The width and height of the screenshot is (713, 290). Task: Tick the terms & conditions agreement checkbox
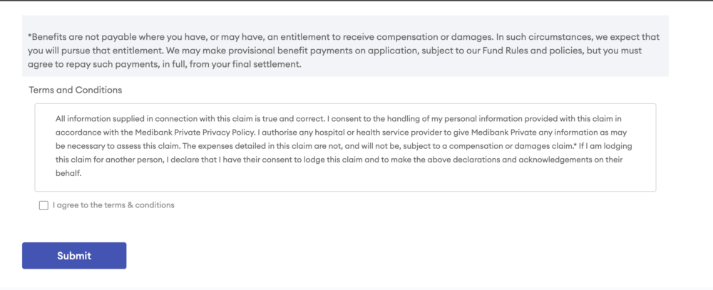click(44, 205)
